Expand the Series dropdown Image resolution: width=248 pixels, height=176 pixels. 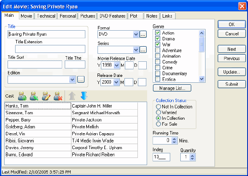coord(136,50)
